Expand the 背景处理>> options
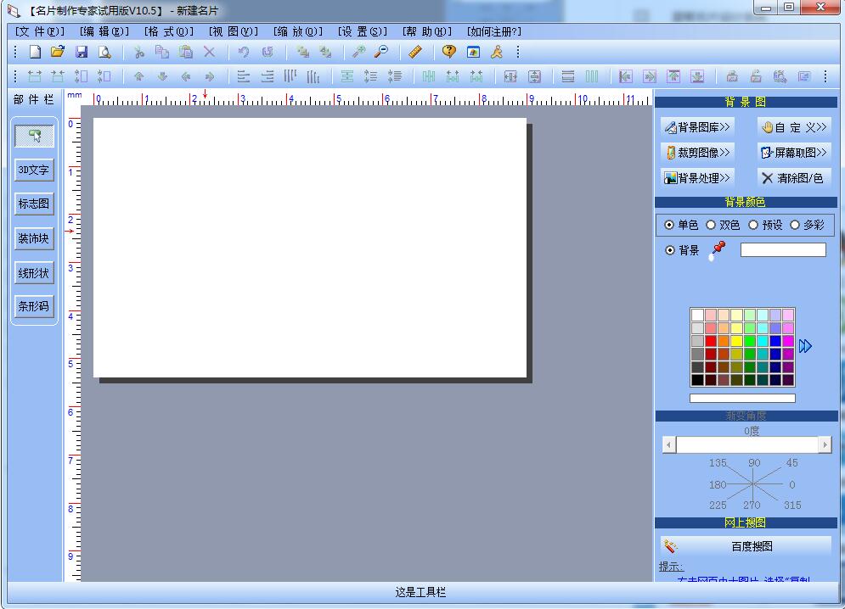 tap(697, 178)
